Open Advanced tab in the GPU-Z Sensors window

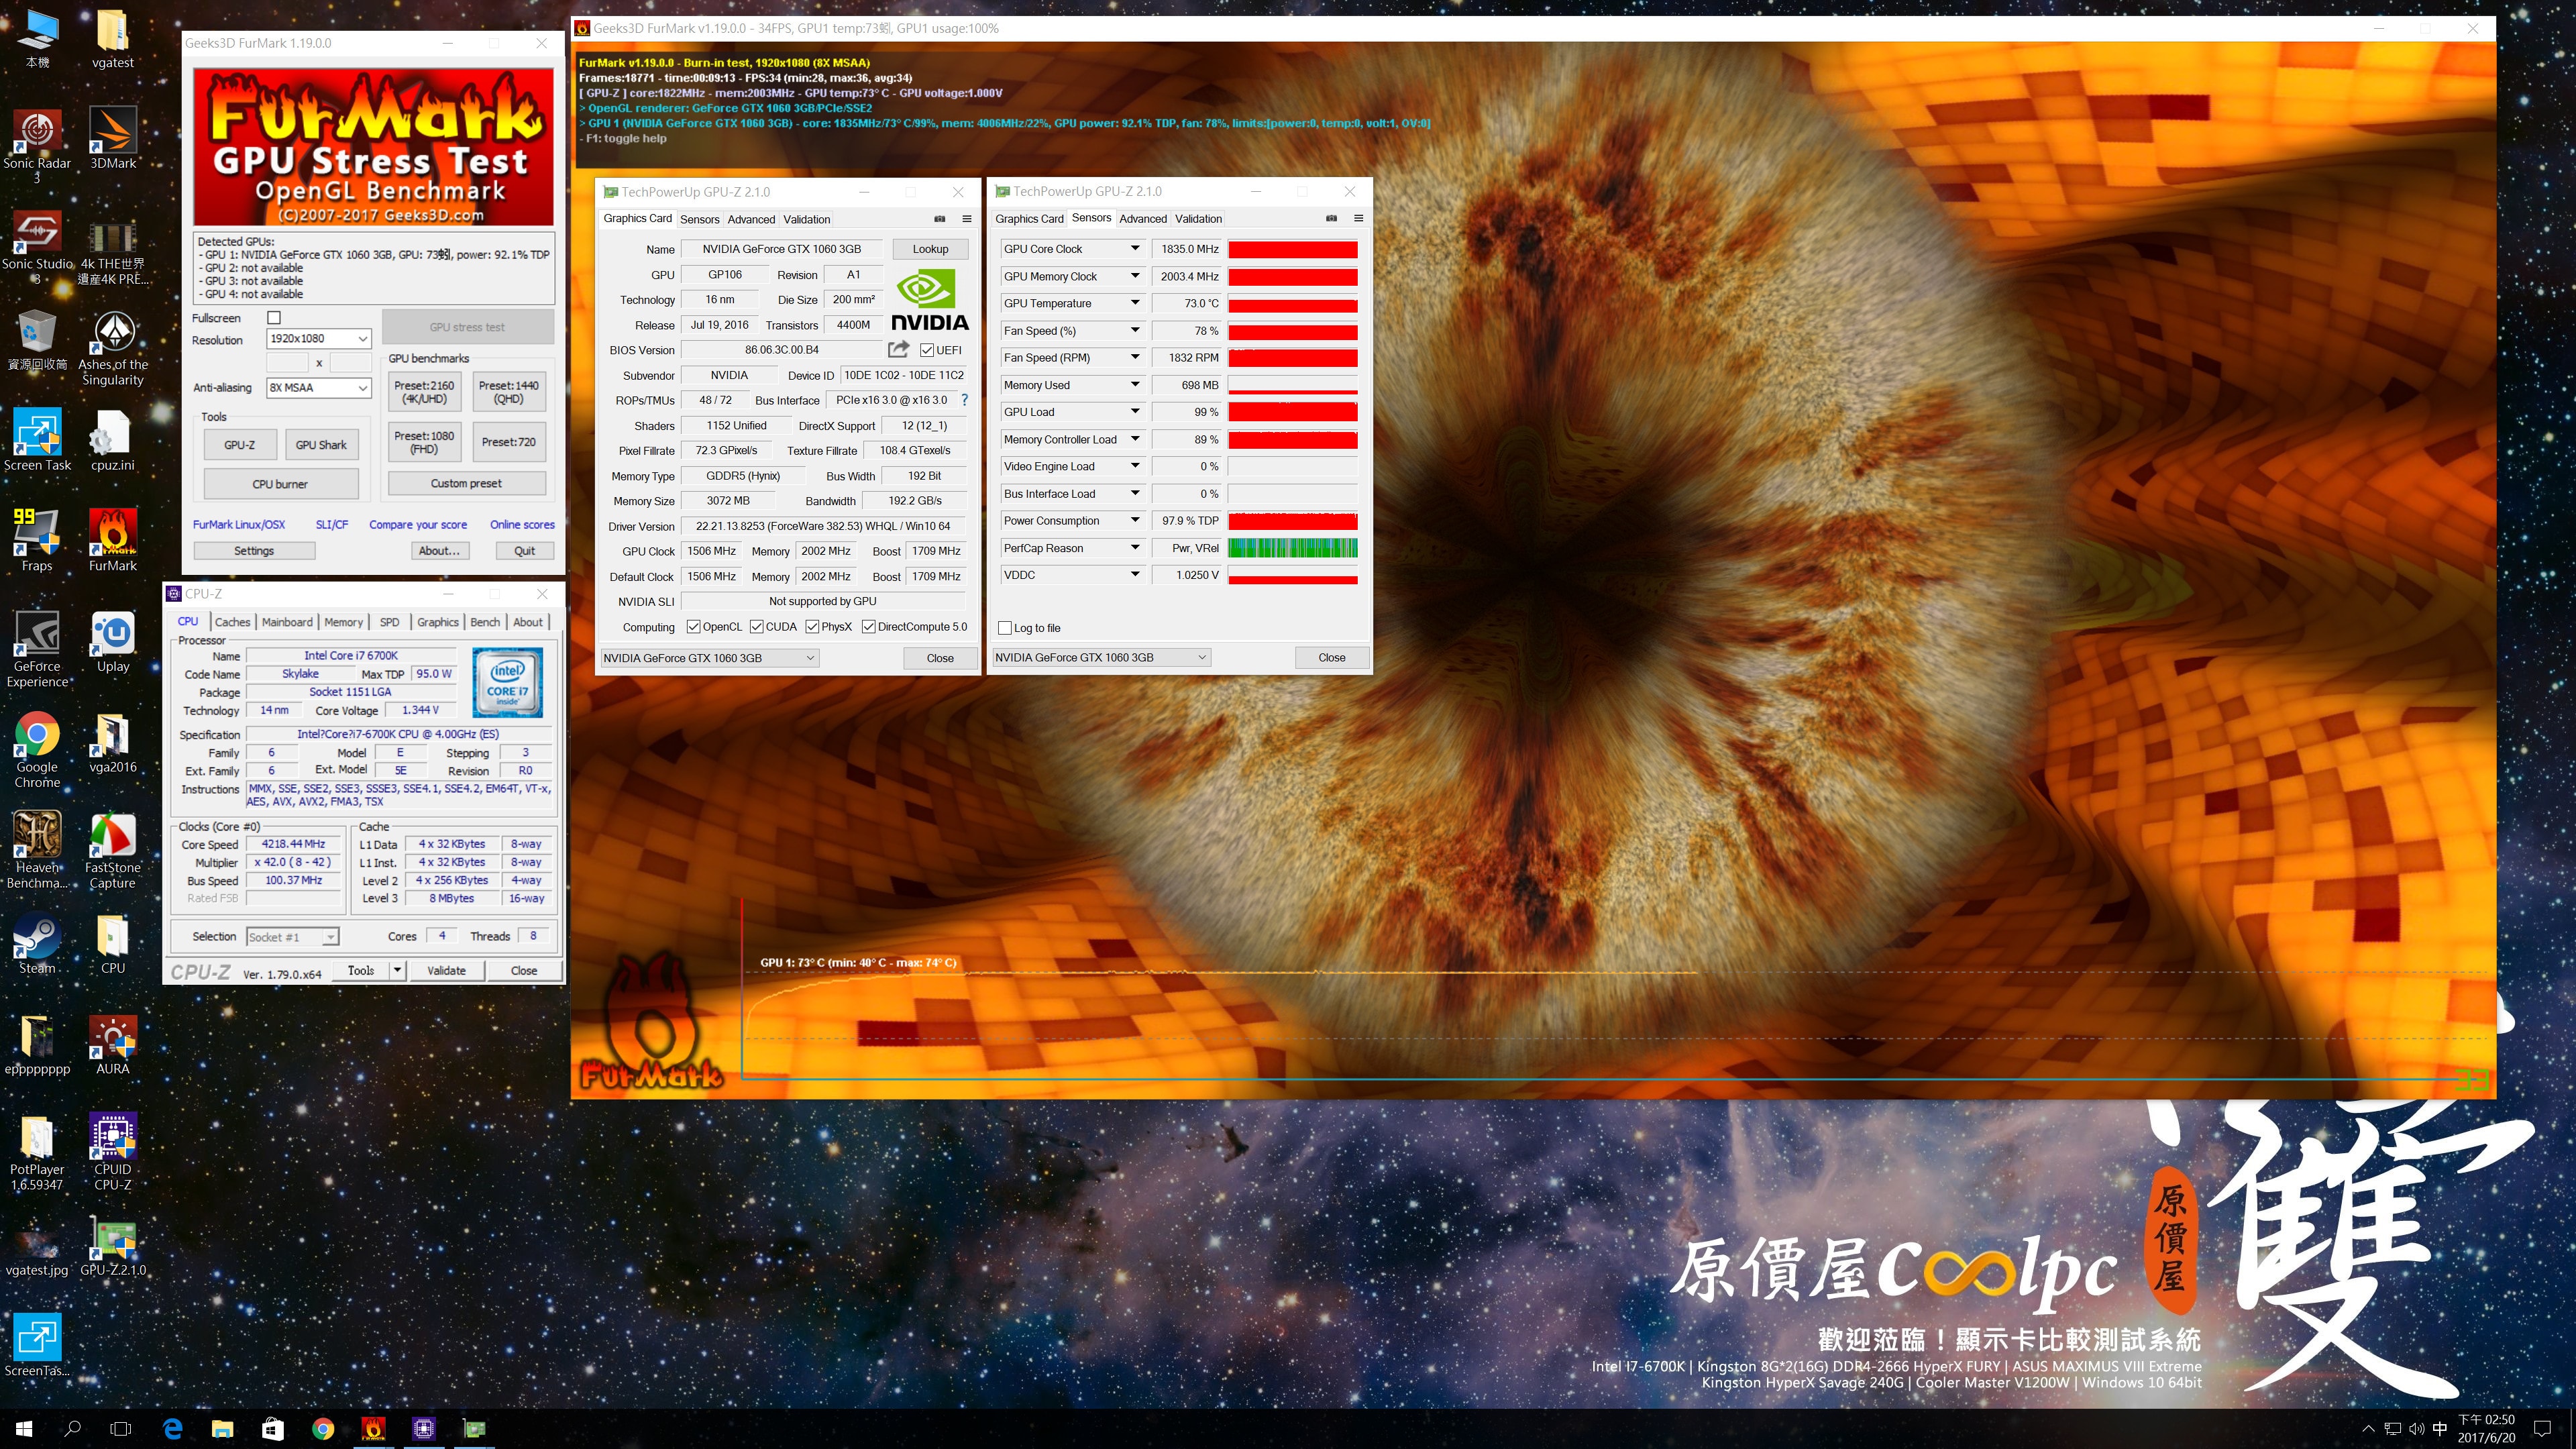point(1143,218)
